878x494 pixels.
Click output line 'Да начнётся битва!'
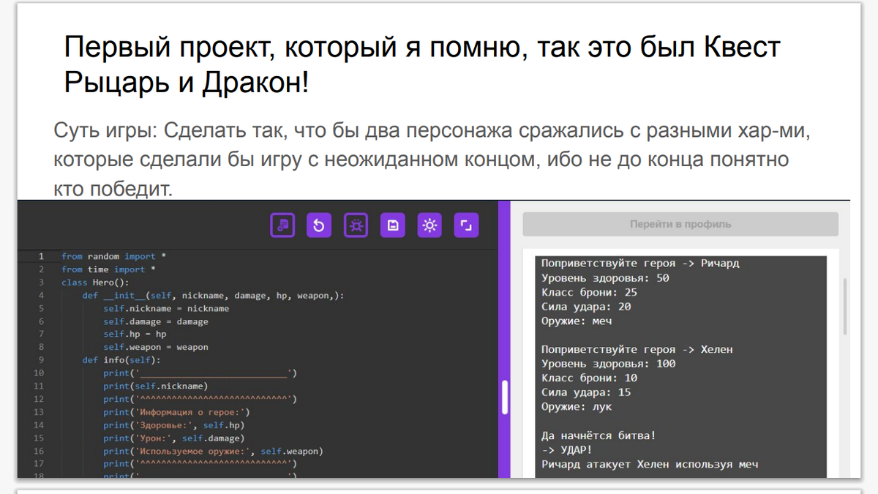coord(599,435)
